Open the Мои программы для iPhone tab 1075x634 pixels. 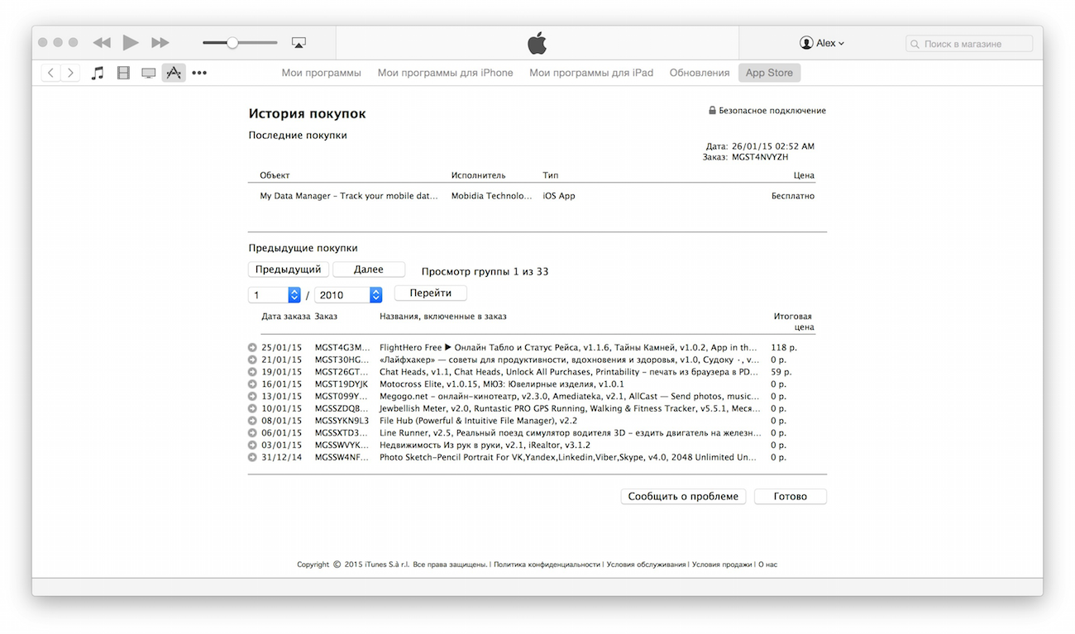[x=445, y=73]
